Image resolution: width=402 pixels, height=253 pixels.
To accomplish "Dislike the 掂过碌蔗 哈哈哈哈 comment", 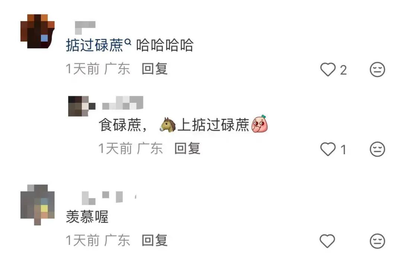I will 377,69.
